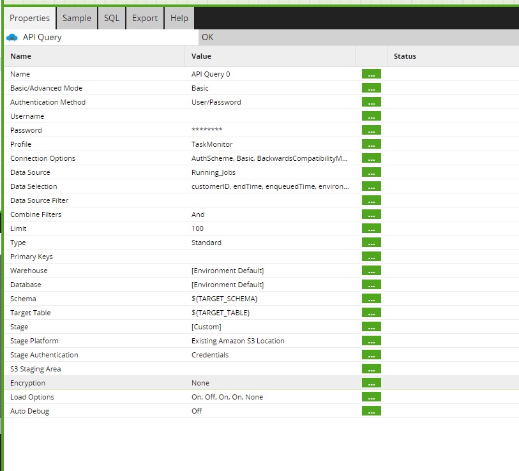519x471 pixels.
Task: Edit the Warehouse property via ellipsis icon
Action: [371, 270]
